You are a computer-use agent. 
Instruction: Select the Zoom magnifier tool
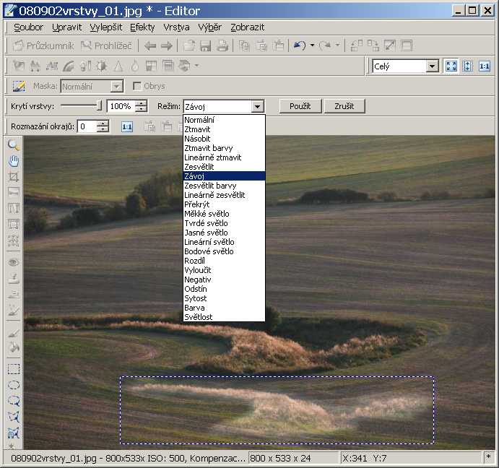coord(13,145)
